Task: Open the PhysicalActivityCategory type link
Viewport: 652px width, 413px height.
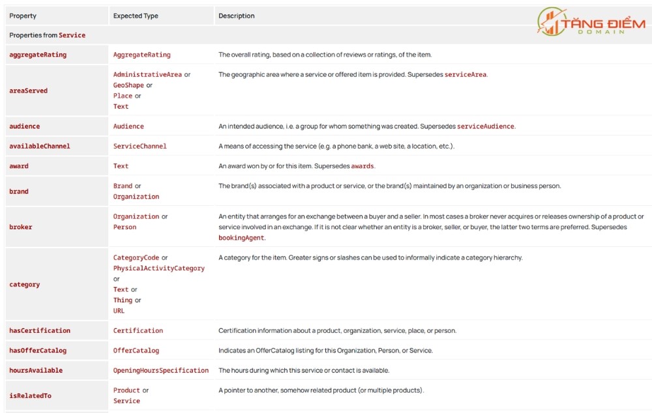Action: [x=159, y=268]
